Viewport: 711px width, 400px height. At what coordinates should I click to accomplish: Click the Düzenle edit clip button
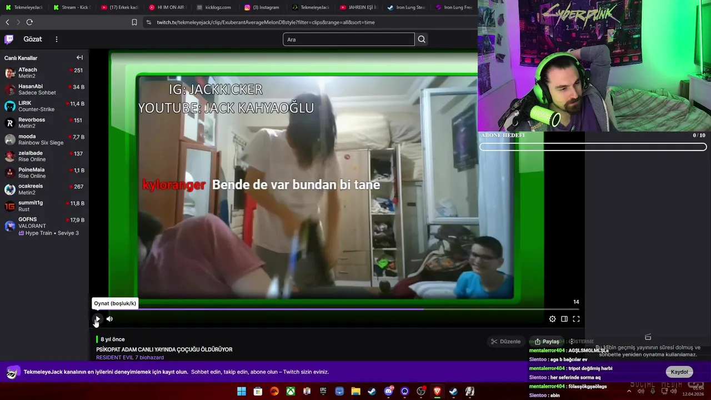pos(506,342)
